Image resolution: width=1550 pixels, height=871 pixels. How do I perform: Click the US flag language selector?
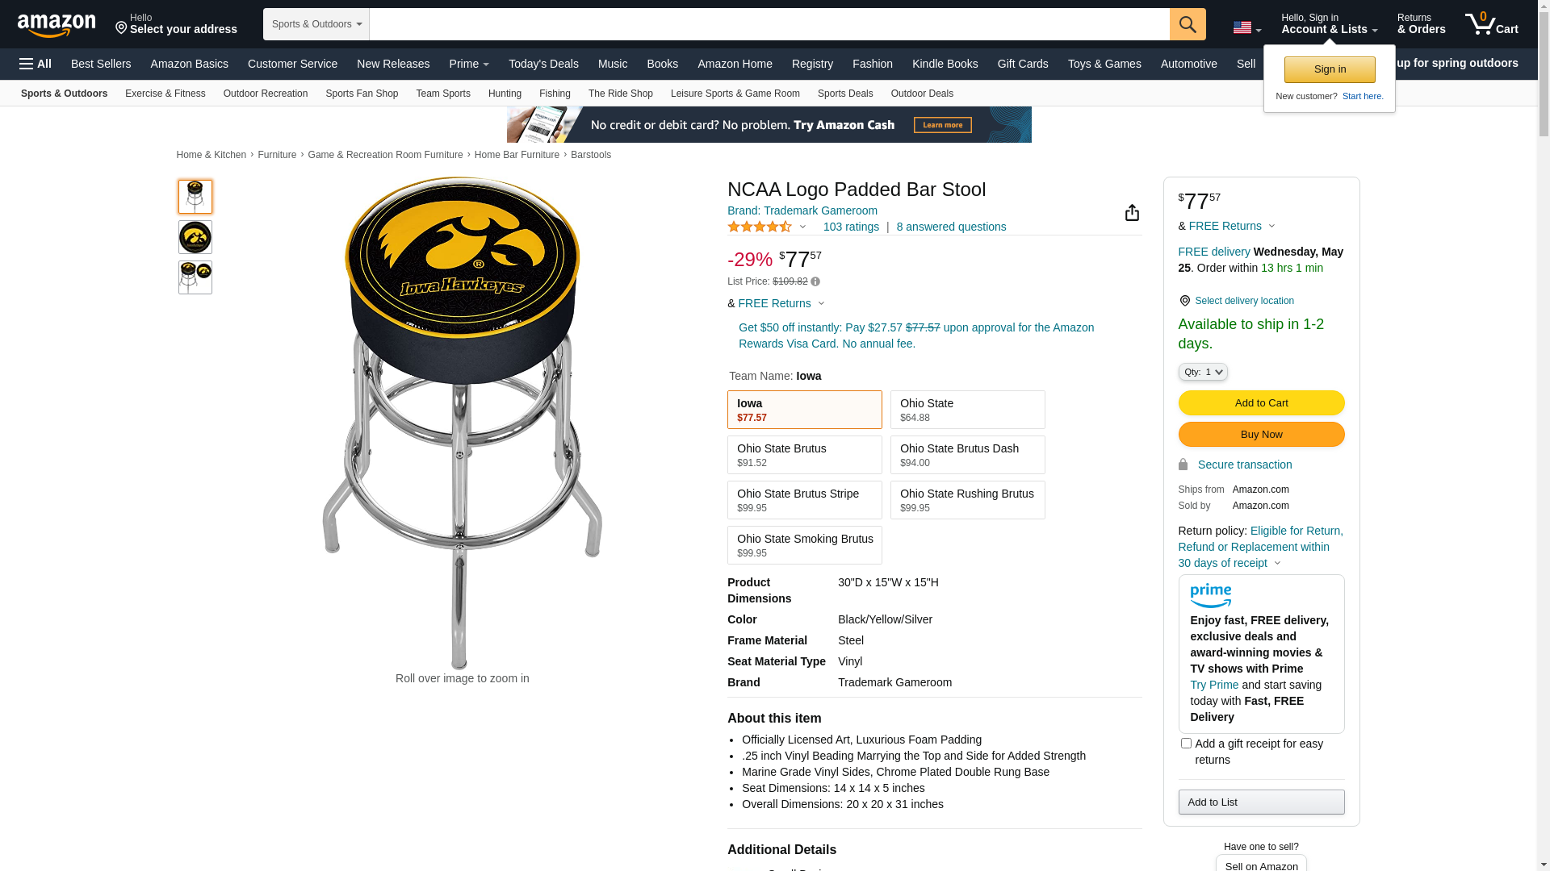coord(1246,28)
